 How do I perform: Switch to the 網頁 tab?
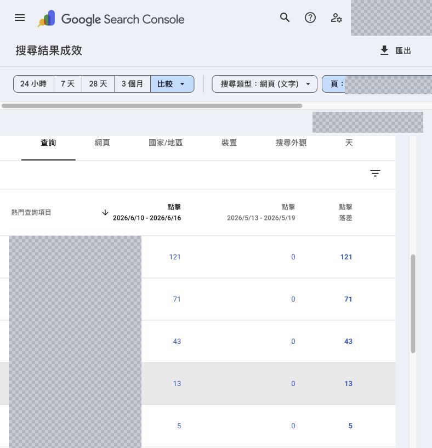coord(103,143)
